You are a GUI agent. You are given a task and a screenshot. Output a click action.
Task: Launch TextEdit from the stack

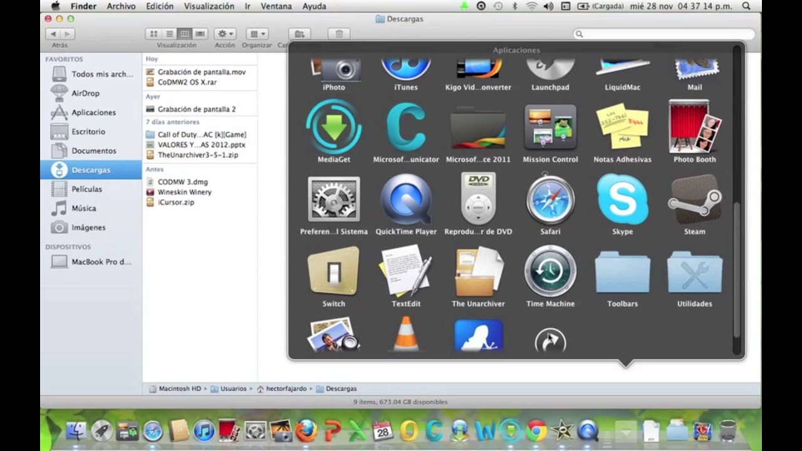[406, 271]
